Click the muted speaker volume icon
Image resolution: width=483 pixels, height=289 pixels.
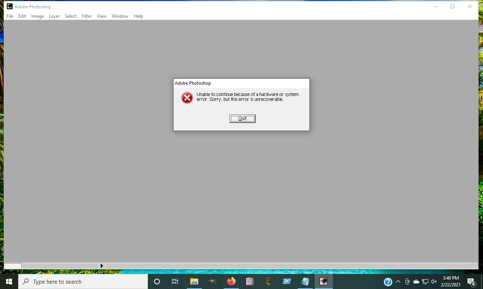tap(434, 281)
